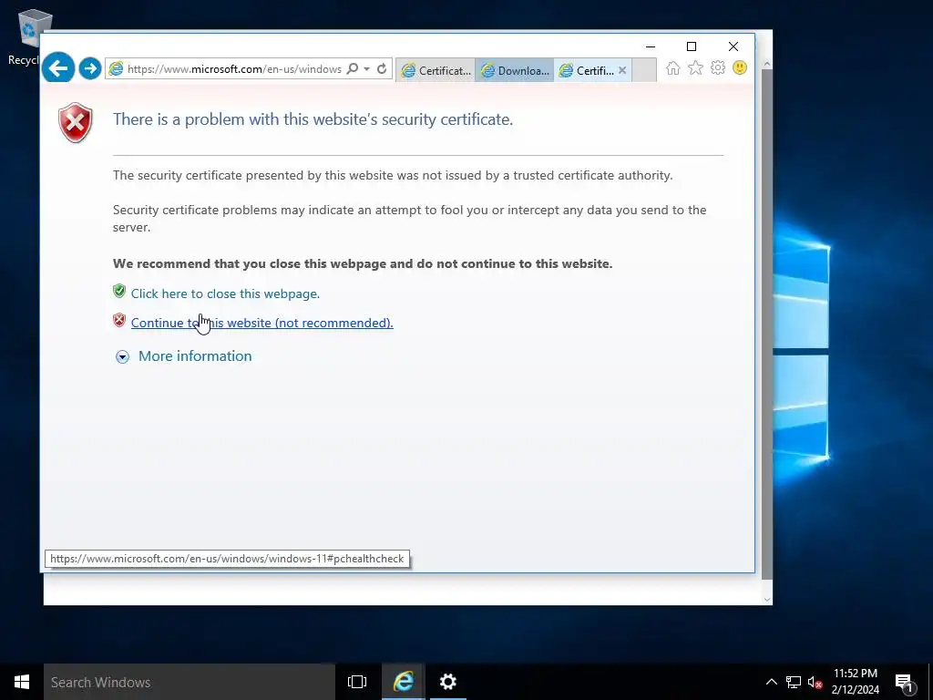933x700 pixels.
Task: Click the green shield beside close webpage
Action: point(119,291)
